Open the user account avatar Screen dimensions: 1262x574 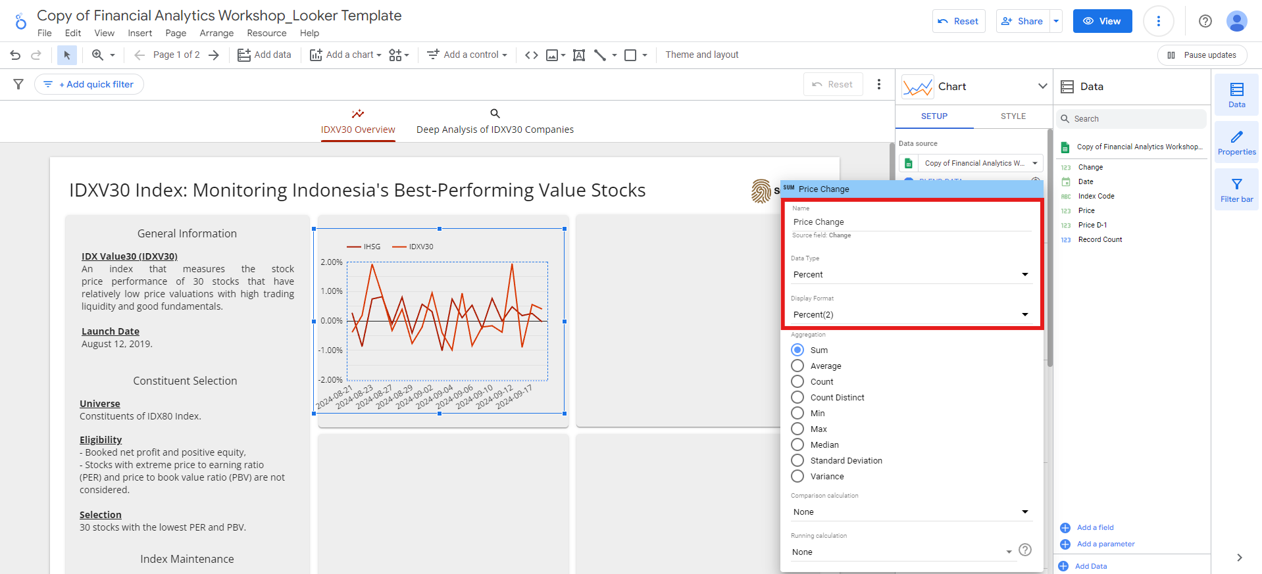tap(1236, 21)
